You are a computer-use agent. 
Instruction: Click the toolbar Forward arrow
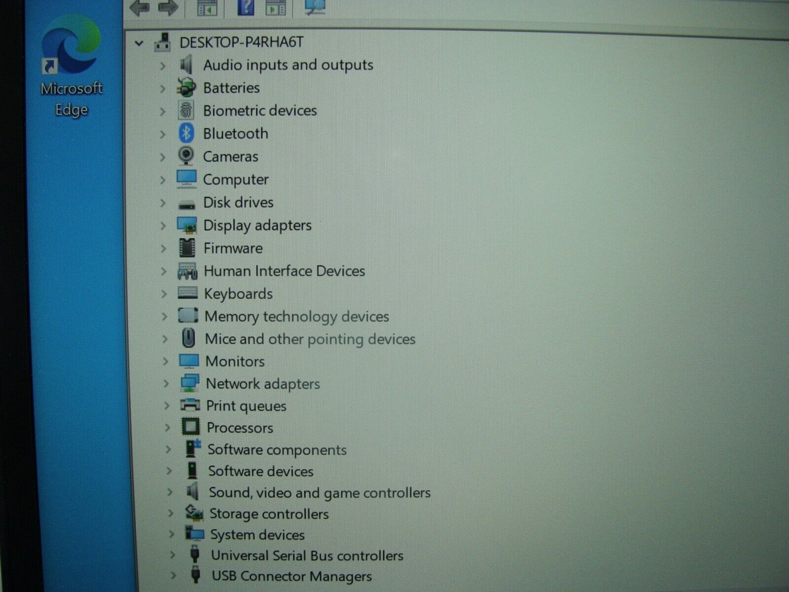168,7
